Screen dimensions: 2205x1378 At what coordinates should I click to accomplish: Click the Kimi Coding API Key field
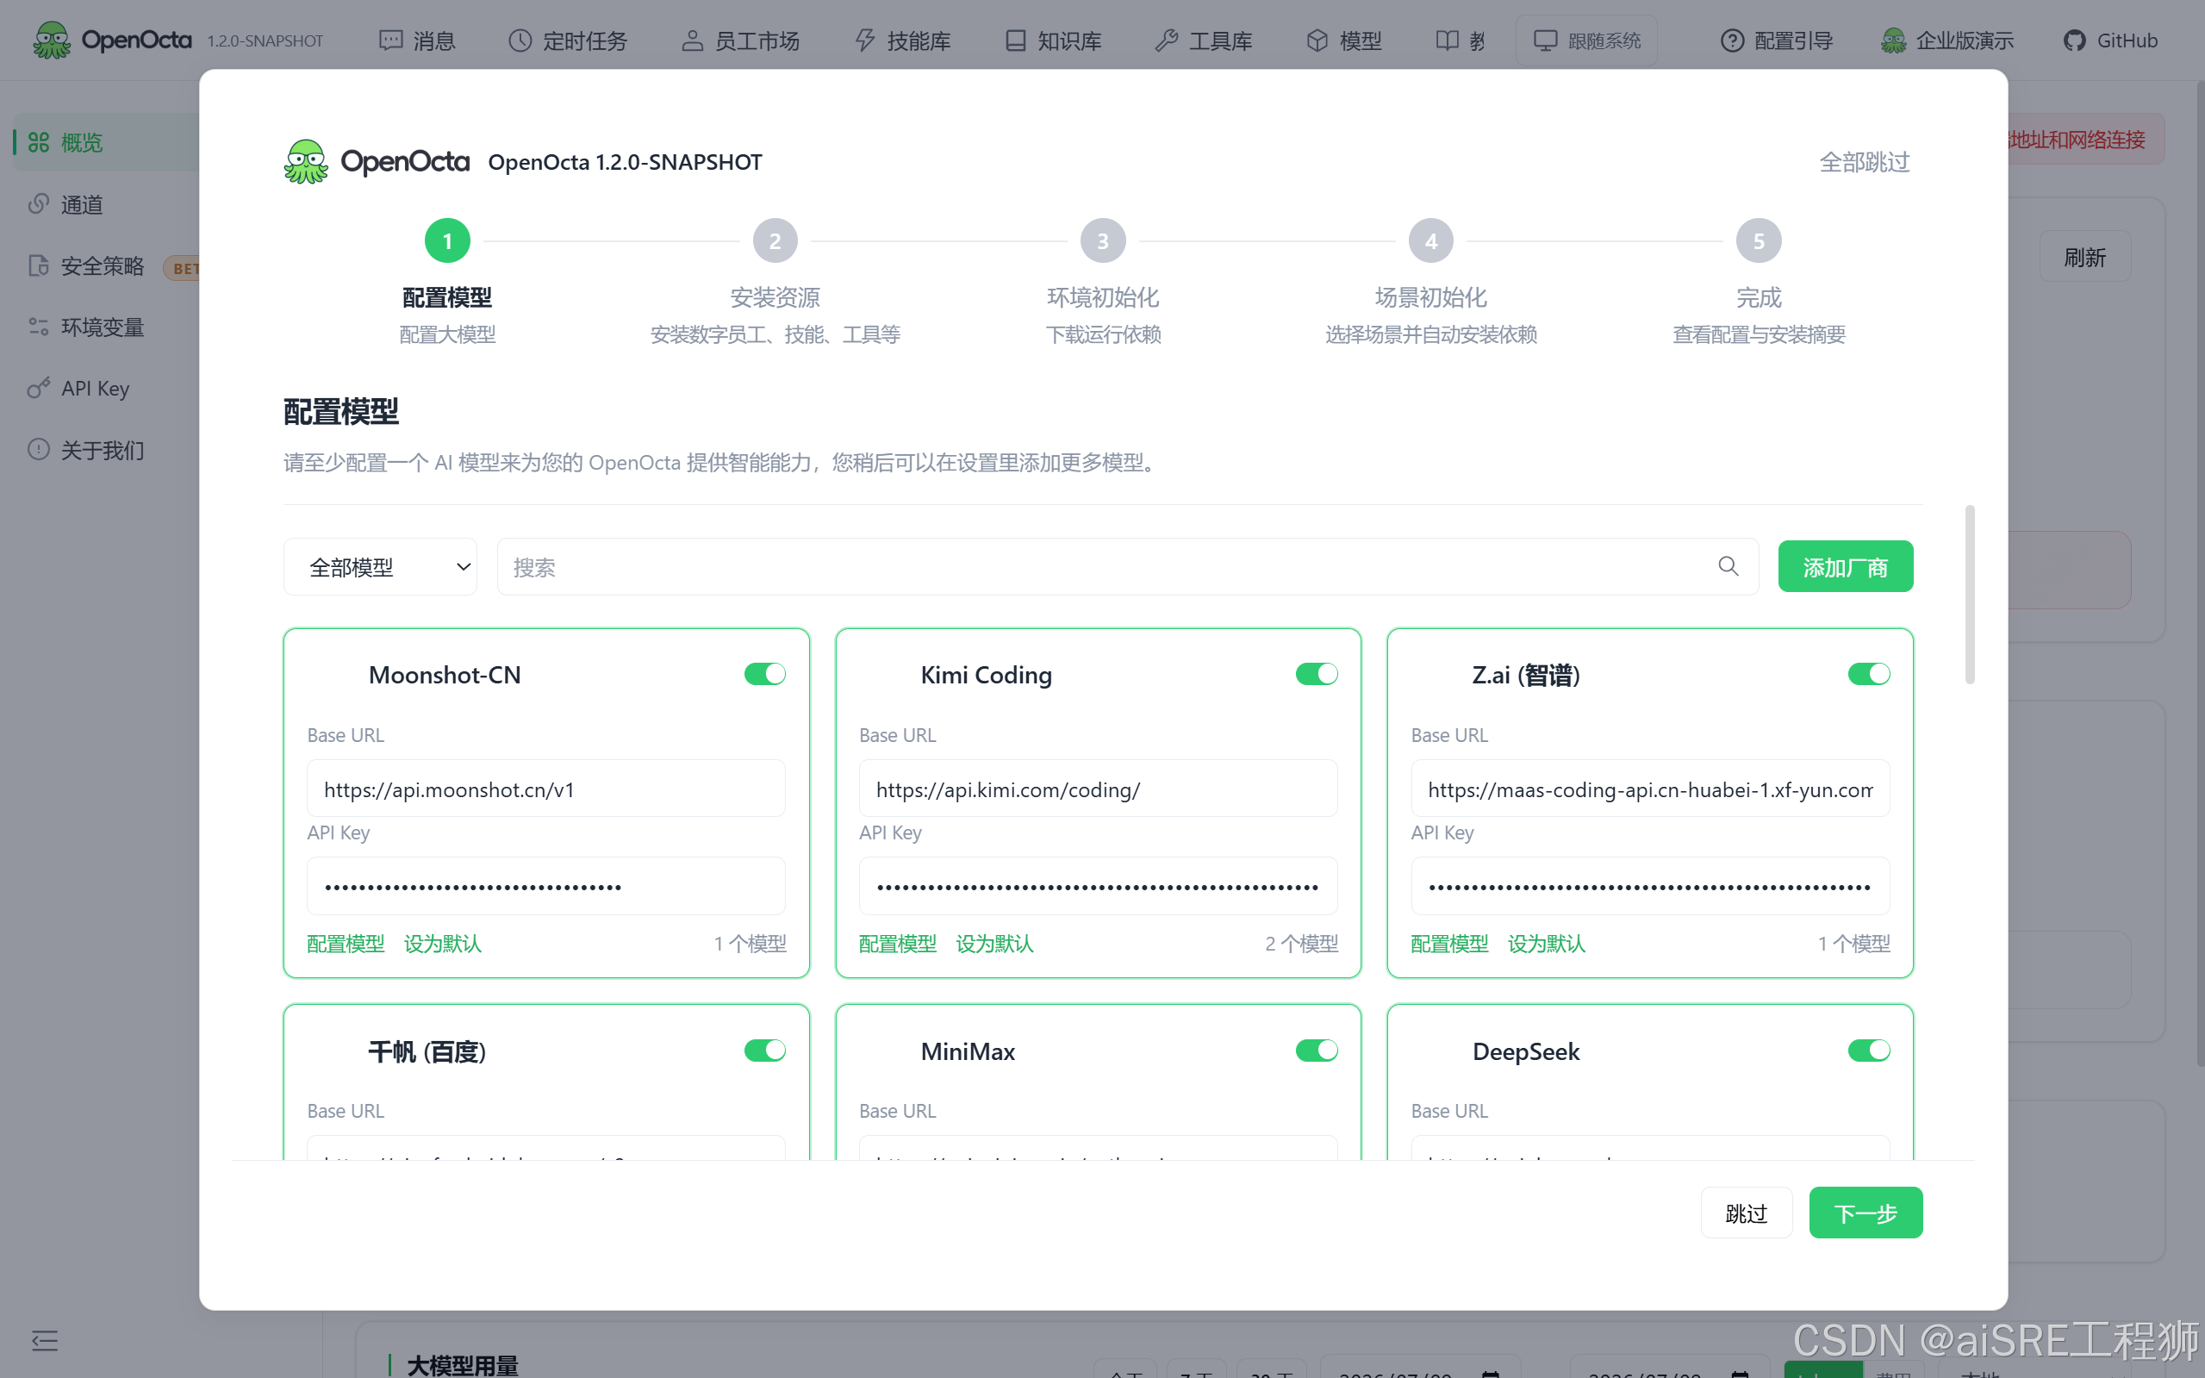pos(1099,886)
